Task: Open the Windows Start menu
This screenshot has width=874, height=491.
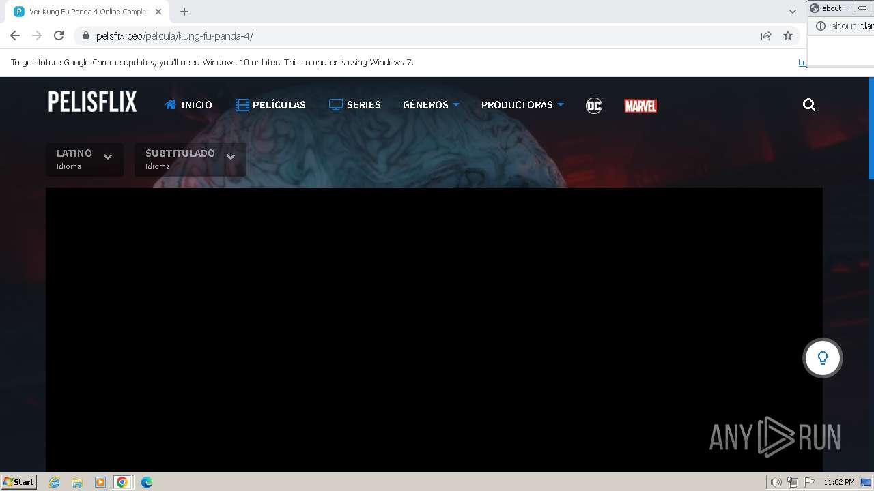Action: click(x=18, y=481)
